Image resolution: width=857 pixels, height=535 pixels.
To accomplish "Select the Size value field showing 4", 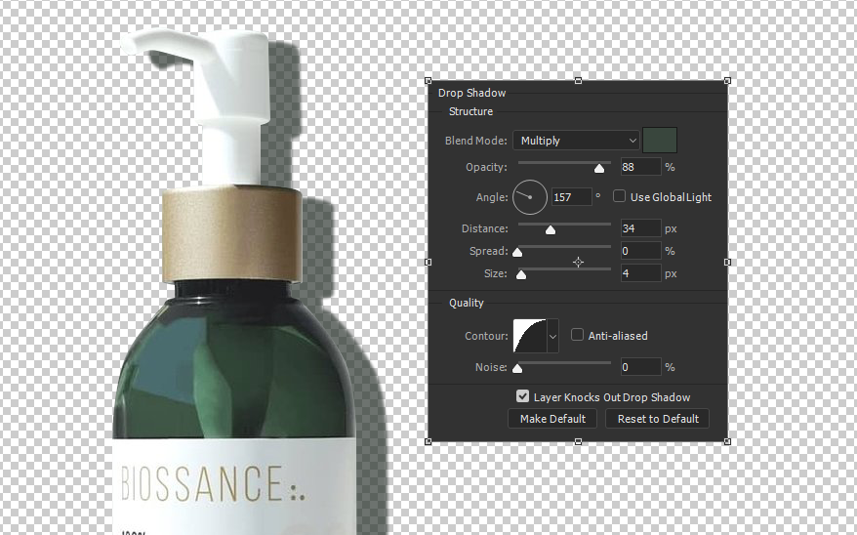I will tap(640, 273).
